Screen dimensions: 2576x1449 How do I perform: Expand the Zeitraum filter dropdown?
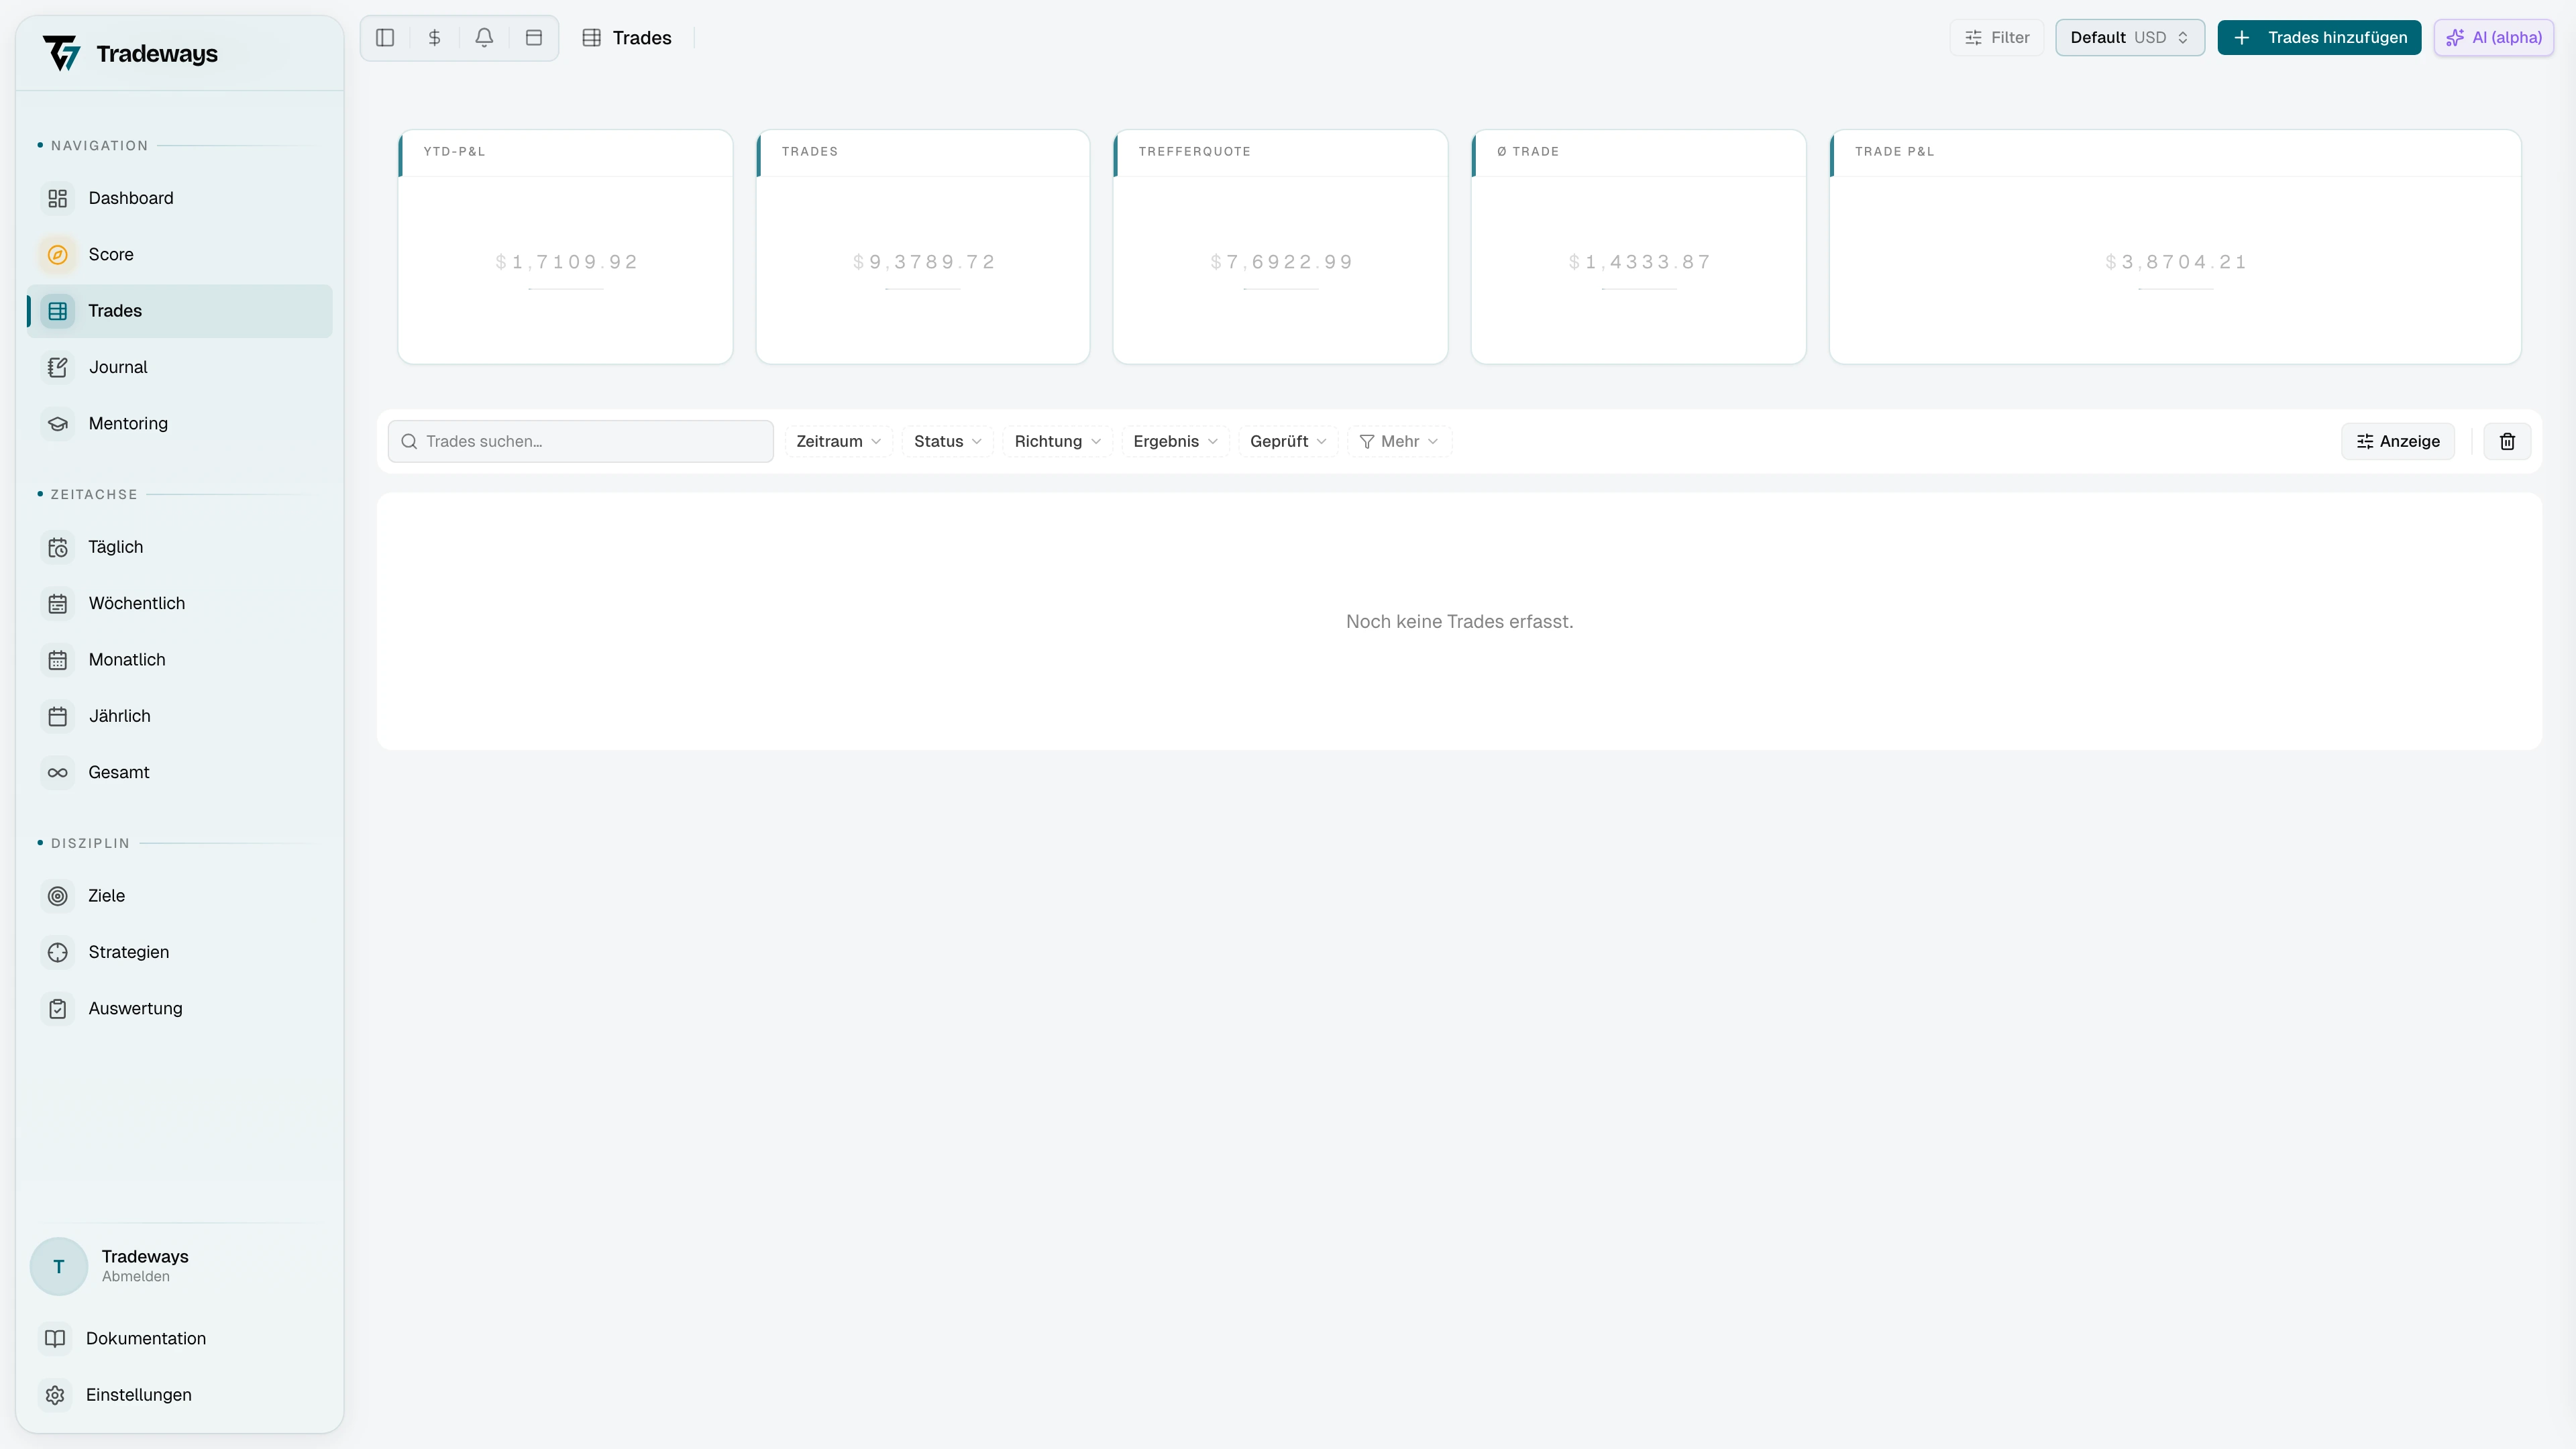click(838, 441)
